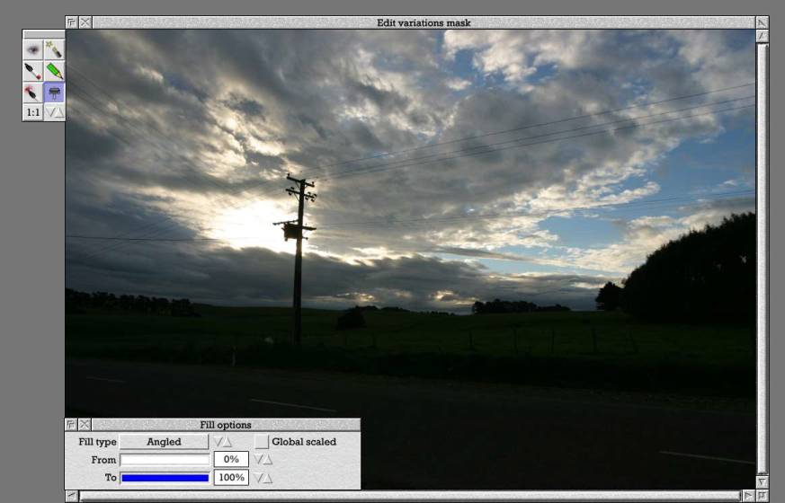Decrease zoom with toolbox down arrow
Screen dimensions: 785x503
pyautogui.click(x=49, y=112)
